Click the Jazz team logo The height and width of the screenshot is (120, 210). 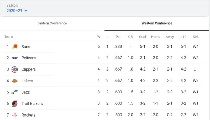(x=15, y=92)
